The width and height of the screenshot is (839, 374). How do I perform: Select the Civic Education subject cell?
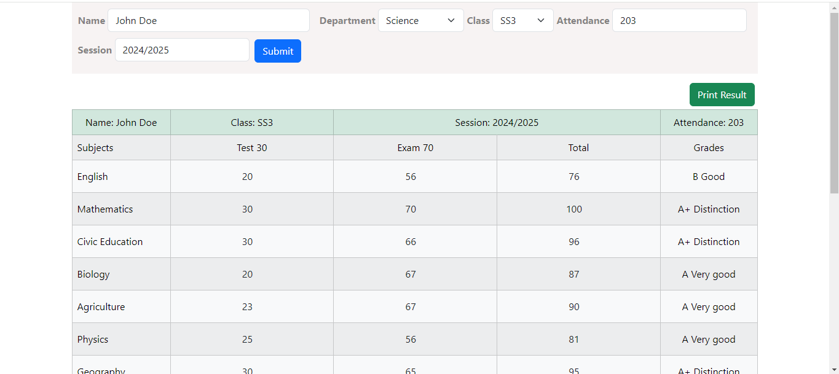click(x=110, y=241)
